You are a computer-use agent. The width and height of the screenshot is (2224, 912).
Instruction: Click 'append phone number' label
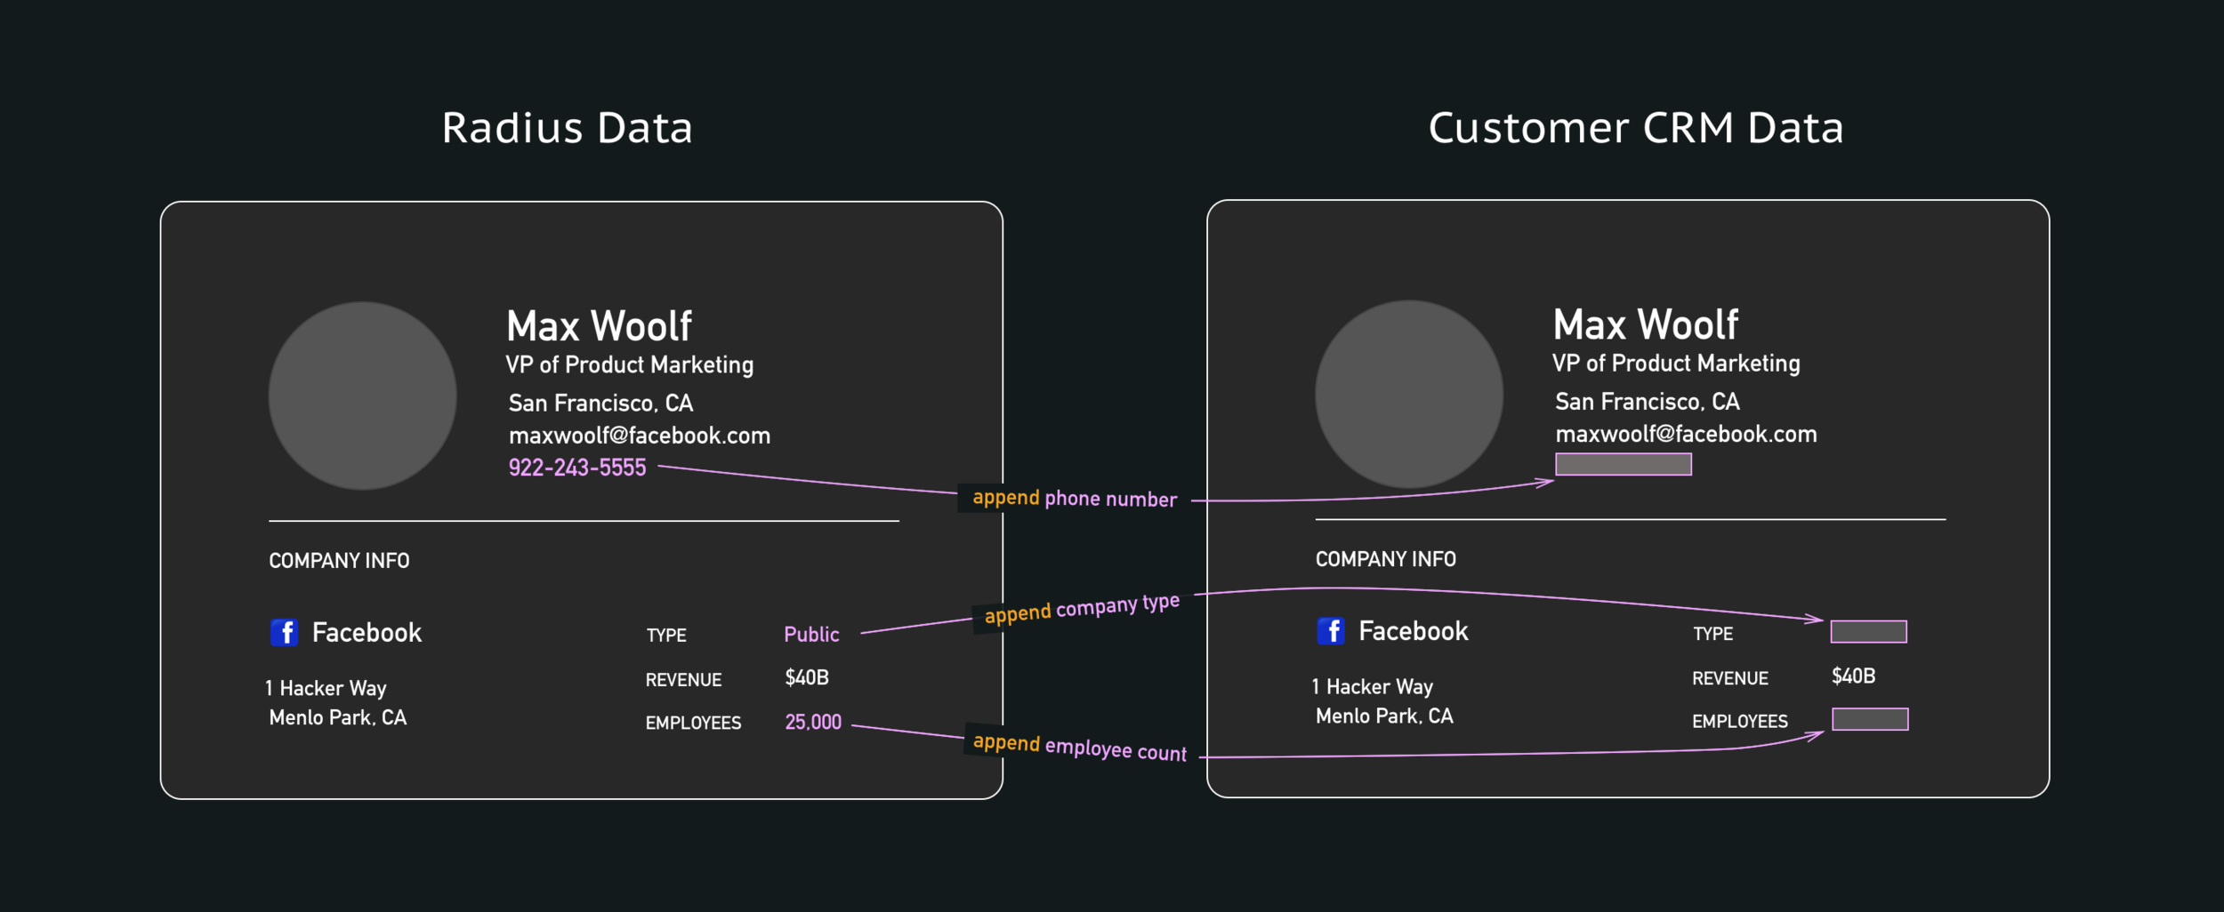1075,499
